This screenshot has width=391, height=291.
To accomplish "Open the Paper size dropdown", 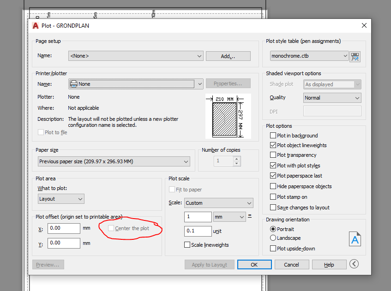I will coord(185,161).
